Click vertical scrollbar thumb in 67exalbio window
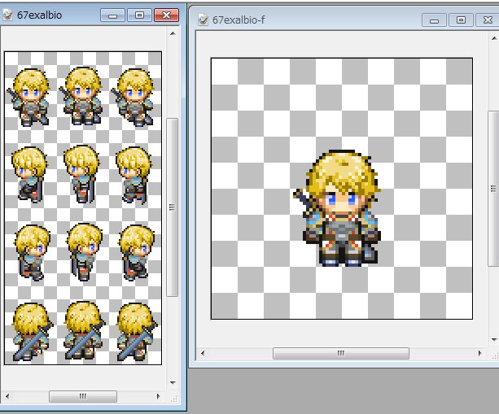499x414 pixels. coord(173,207)
